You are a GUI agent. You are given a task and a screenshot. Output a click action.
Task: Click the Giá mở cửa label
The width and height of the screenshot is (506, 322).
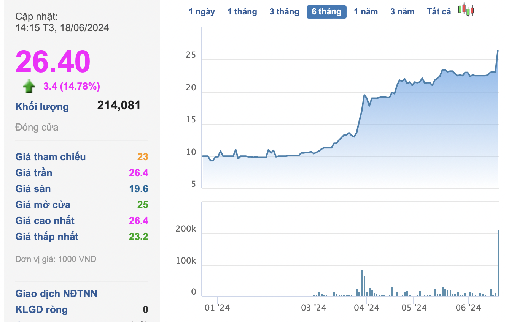point(43,205)
